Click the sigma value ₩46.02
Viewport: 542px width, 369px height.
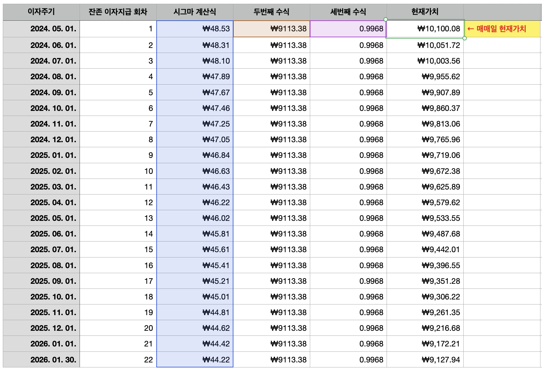[x=195, y=218]
